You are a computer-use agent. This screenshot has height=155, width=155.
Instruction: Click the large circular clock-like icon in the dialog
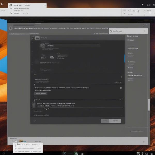pos(43,45)
